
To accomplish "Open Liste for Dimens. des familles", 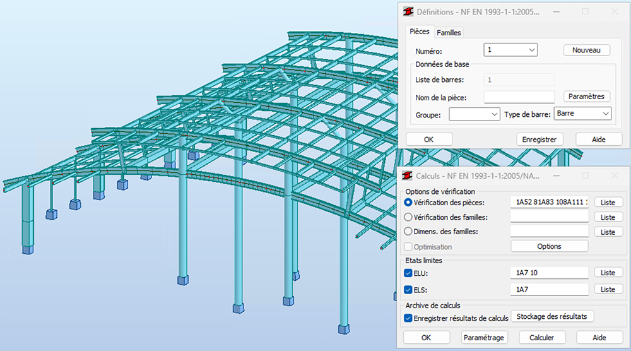I will (608, 232).
